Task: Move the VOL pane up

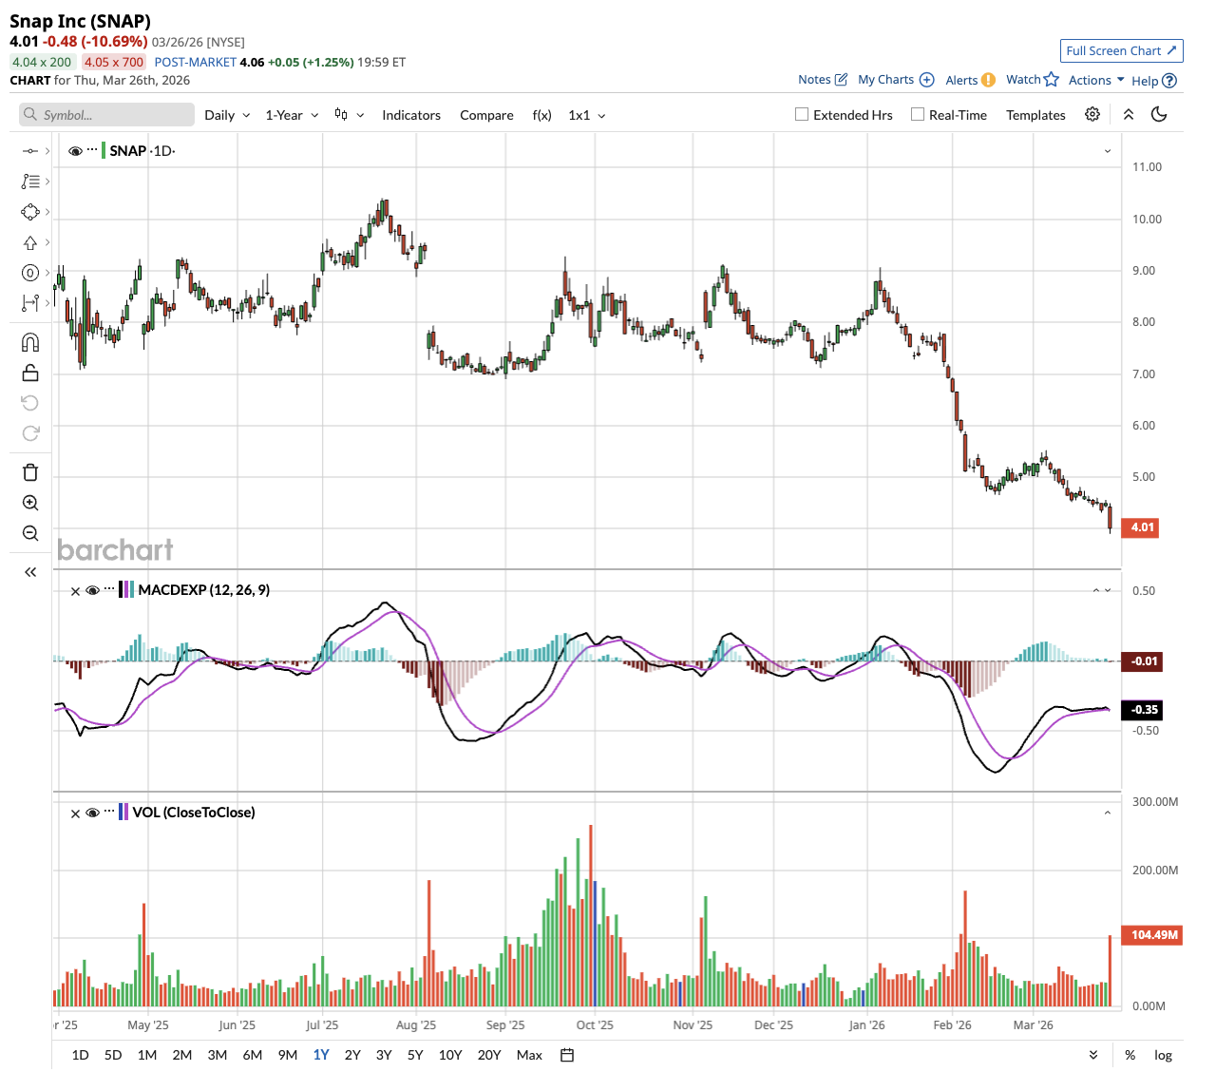Action: (1108, 813)
